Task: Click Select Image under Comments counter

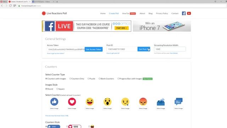Action: [178, 108]
